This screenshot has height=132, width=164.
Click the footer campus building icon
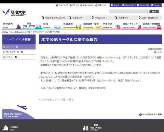pyautogui.click(x=5, y=128)
